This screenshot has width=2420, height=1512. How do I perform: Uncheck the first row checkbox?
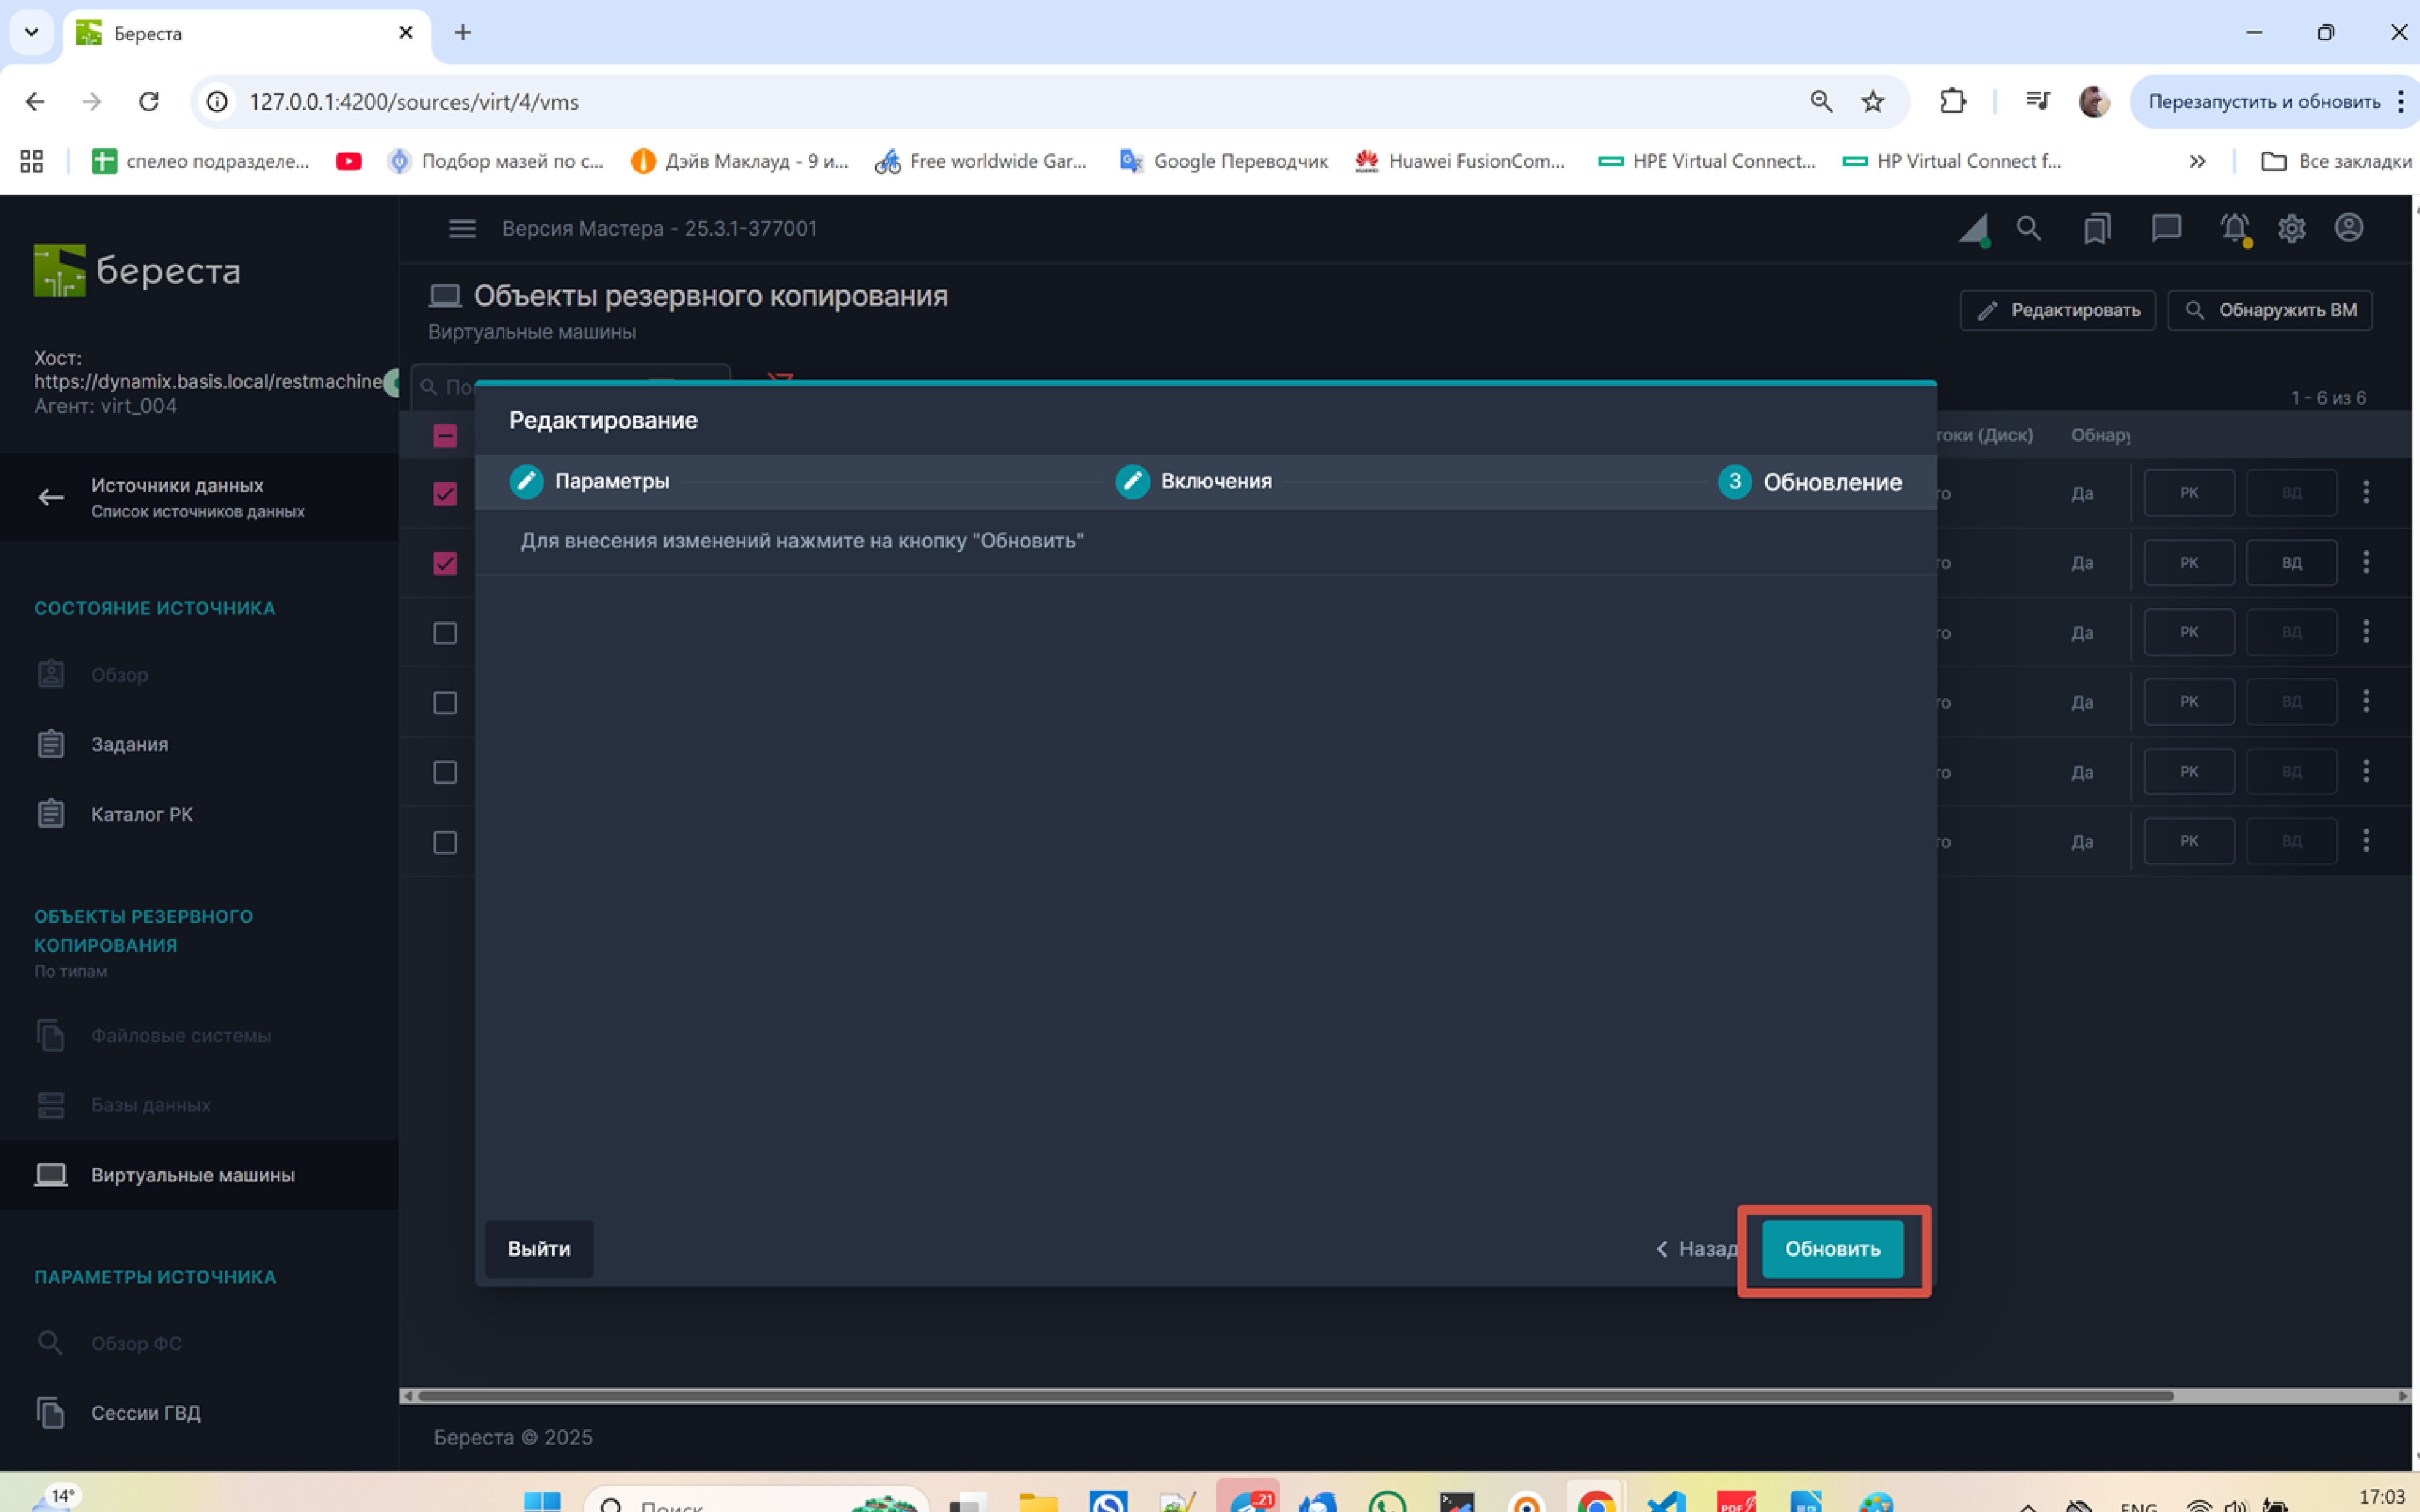pyautogui.click(x=445, y=494)
